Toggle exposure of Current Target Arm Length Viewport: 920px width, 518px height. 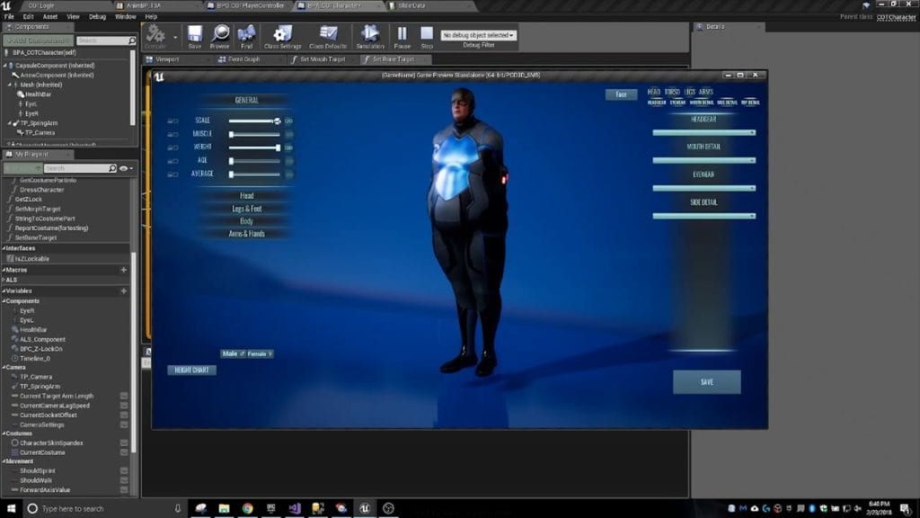coord(124,396)
